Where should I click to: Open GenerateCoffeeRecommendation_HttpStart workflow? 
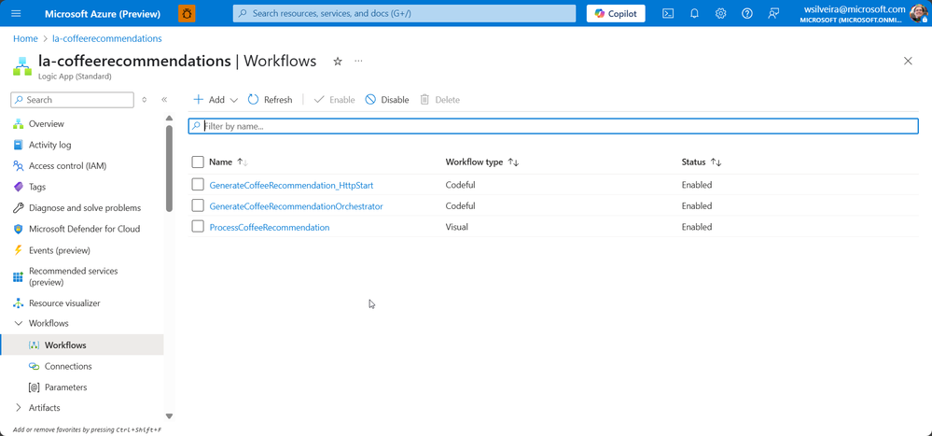pos(291,185)
